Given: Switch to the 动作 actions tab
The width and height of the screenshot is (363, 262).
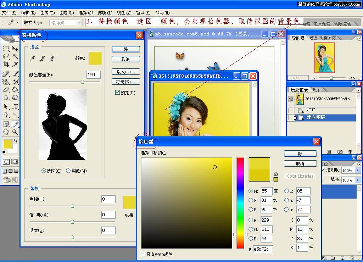Looking at the screenshot, I should coord(317,90).
